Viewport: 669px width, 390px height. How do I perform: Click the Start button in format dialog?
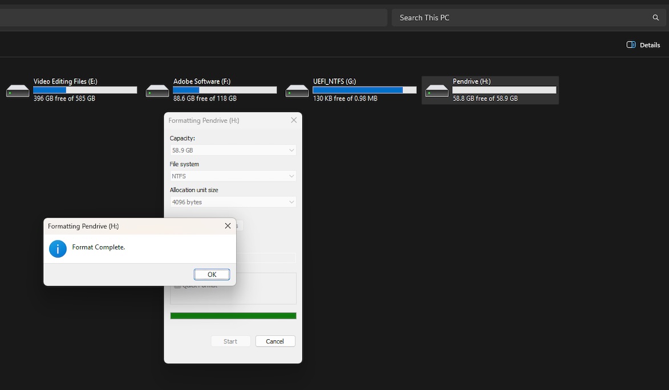pos(230,341)
